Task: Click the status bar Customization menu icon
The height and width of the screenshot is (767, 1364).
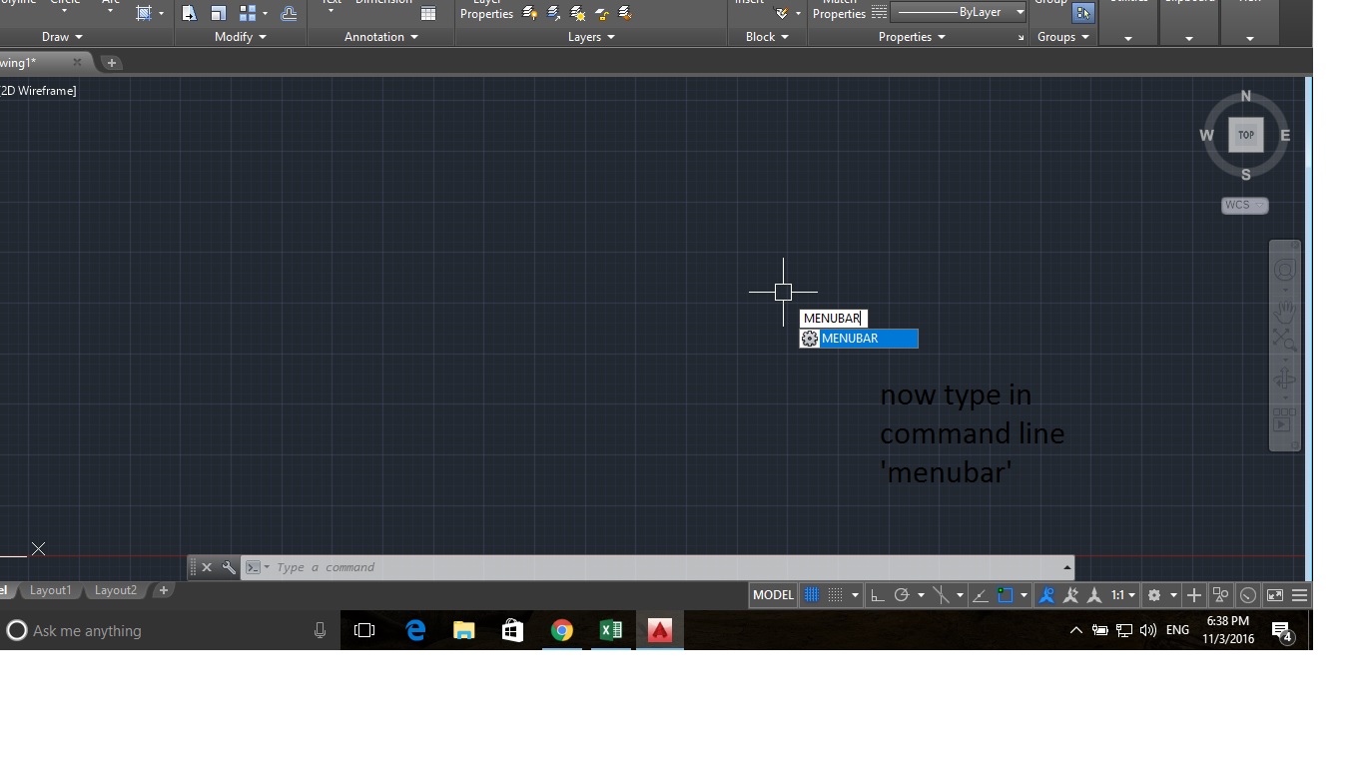Action: coord(1300,595)
